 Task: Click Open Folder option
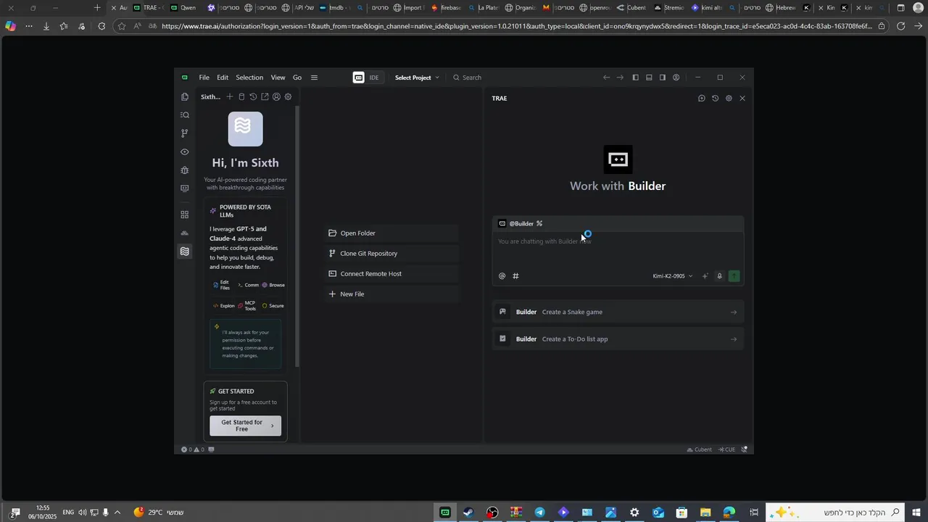click(x=392, y=233)
